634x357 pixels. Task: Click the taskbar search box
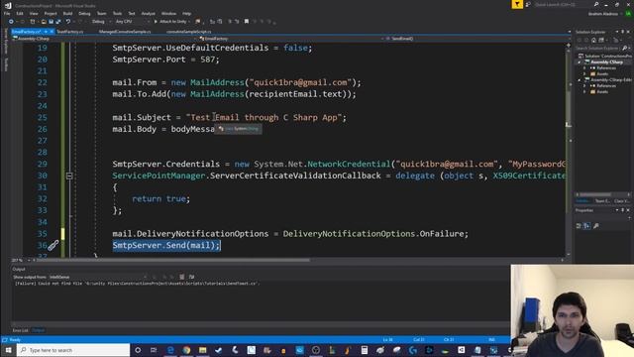pyautogui.click(x=73, y=350)
